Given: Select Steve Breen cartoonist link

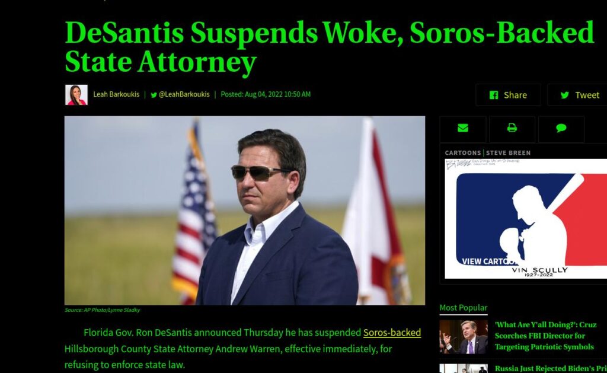Looking at the screenshot, I should (508, 152).
